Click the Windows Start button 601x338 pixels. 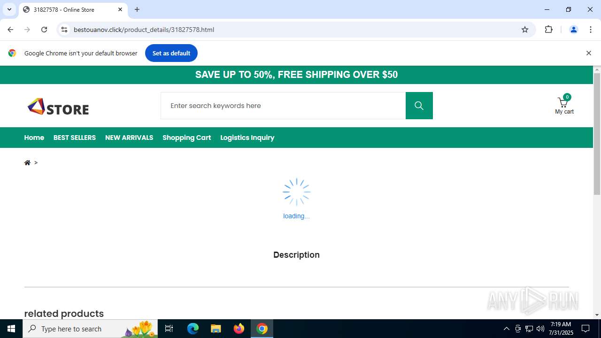pyautogui.click(x=11, y=329)
